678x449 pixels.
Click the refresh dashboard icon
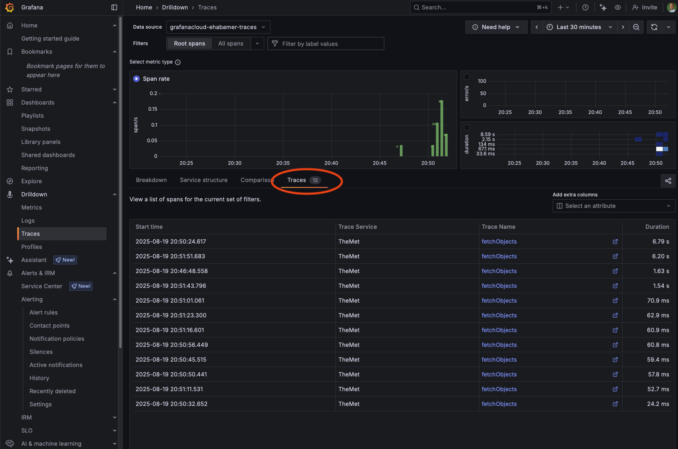(x=654, y=27)
